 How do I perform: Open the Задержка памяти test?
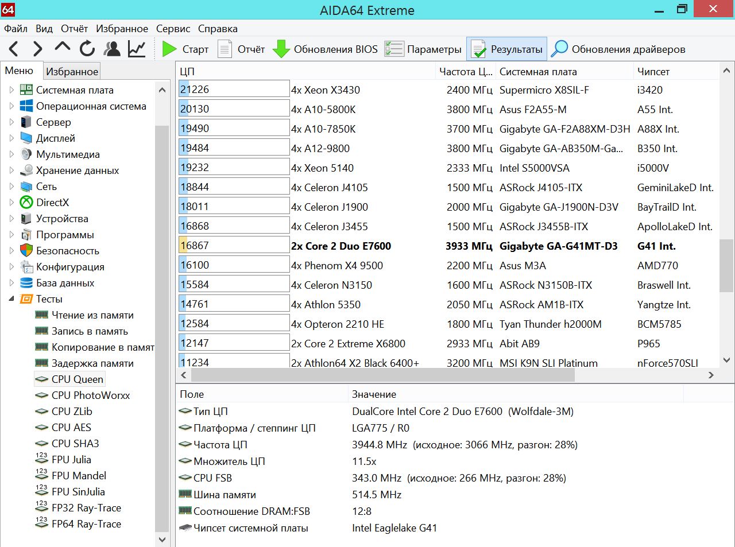point(92,363)
